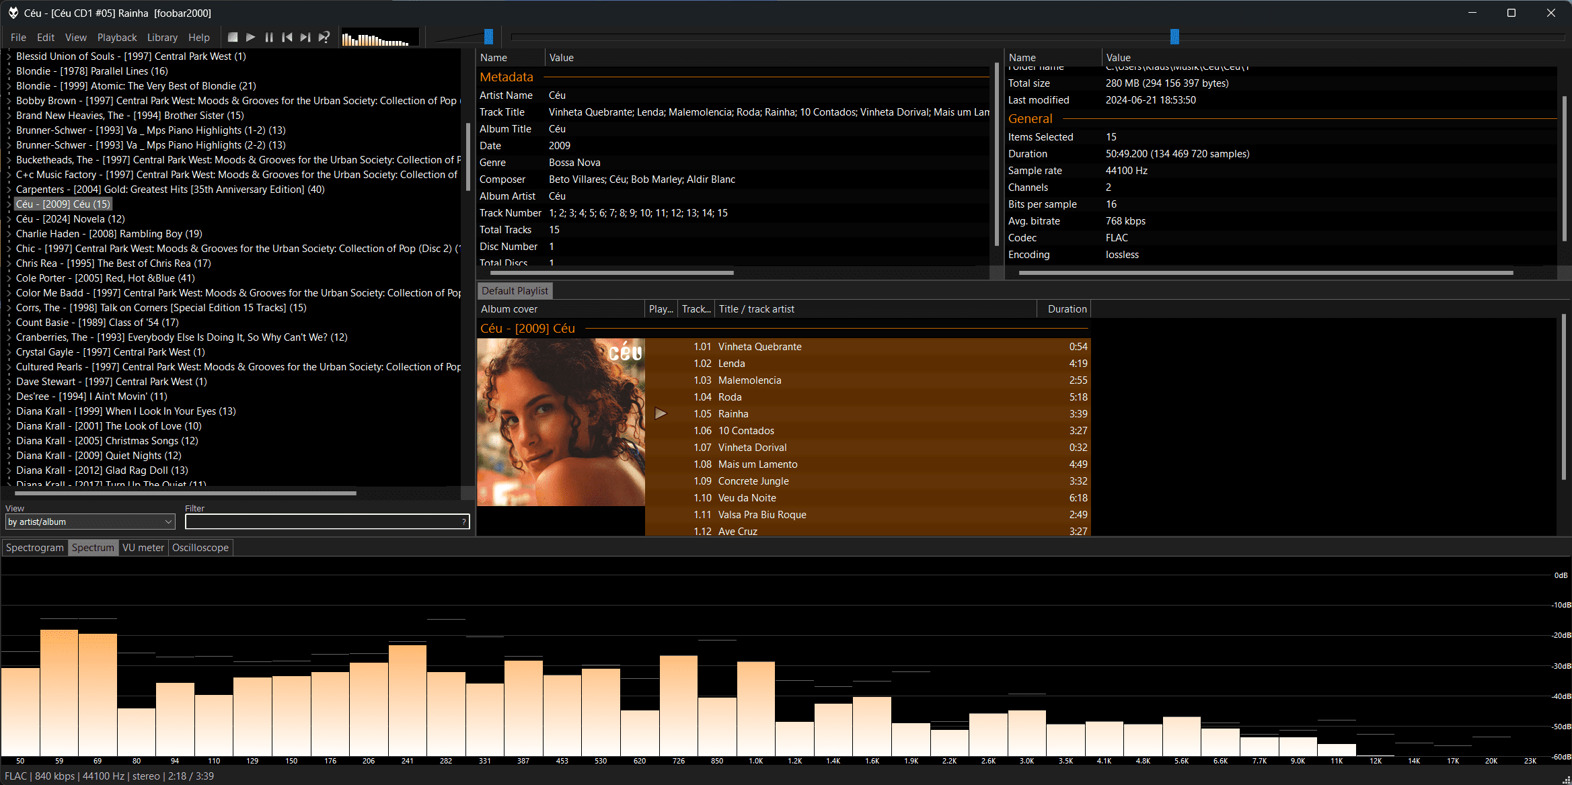The width and height of the screenshot is (1572, 785).
Task: Select the Spectrum tab
Action: (x=93, y=548)
